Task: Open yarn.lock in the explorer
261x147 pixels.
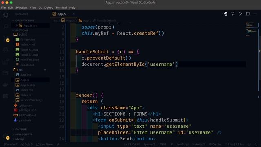Action: (23, 120)
